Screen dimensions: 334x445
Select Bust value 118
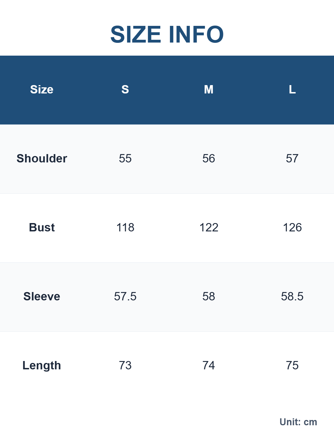point(125,228)
